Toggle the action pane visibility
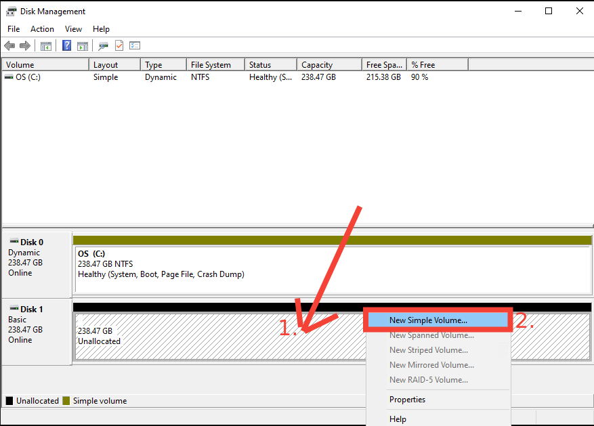Screen dimensions: 594x426 coord(82,45)
